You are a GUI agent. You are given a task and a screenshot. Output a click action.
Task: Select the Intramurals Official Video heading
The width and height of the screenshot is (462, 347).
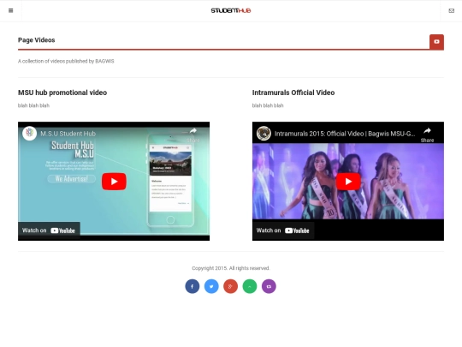(293, 93)
